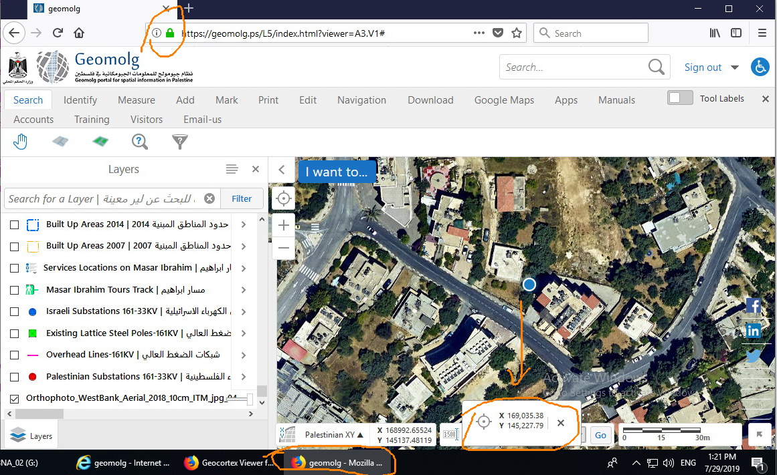Click the map geolocate crosshair button

click(x=284, y=198)
